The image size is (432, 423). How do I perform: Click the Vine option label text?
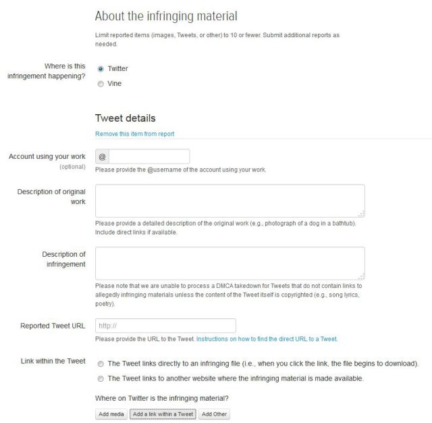(115, 84)
